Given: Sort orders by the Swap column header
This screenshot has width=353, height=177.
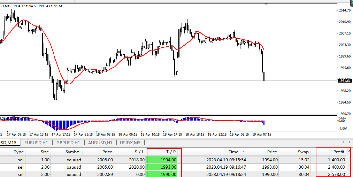Looking at the screenshot, I should [x=303, y=152].
